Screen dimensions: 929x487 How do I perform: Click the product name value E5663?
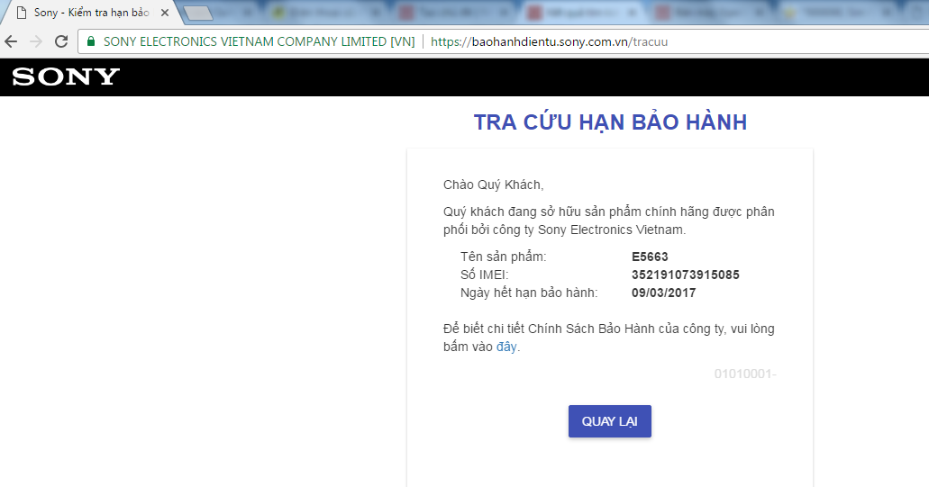tap(650, 257)
